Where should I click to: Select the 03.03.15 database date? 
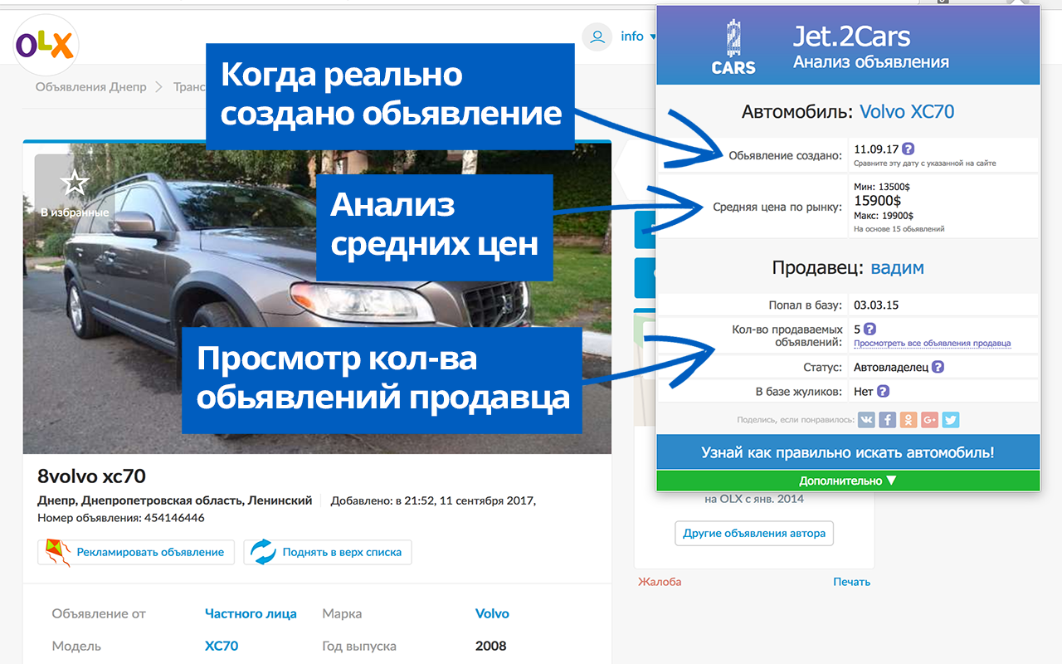click(x=876, y=305)
